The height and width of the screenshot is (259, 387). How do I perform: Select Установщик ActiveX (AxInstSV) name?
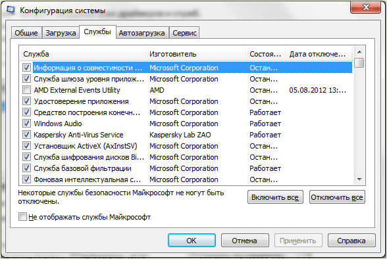[86, 146]
